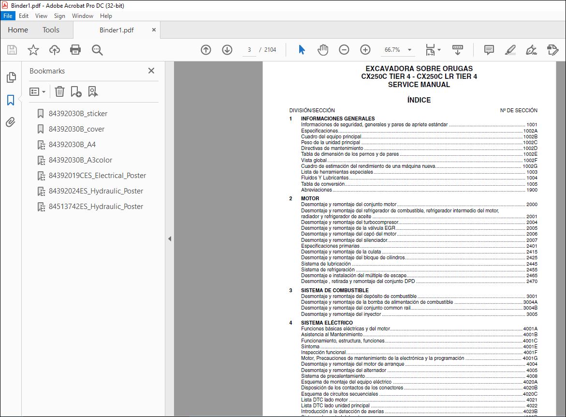Open bookmark 84392024ES_Hydraulic_Poster
Viewport: 566px width, 417px height.
(x=96, y=191)
